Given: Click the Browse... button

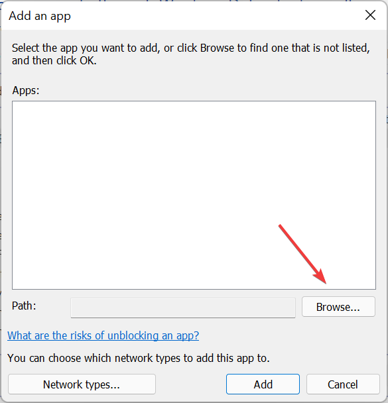Looking at the screenshot, I should coord(338,307).
